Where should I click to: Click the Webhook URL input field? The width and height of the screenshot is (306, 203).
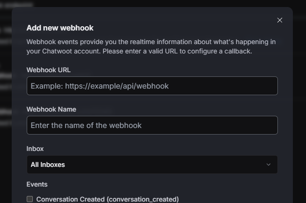[152, 86]
